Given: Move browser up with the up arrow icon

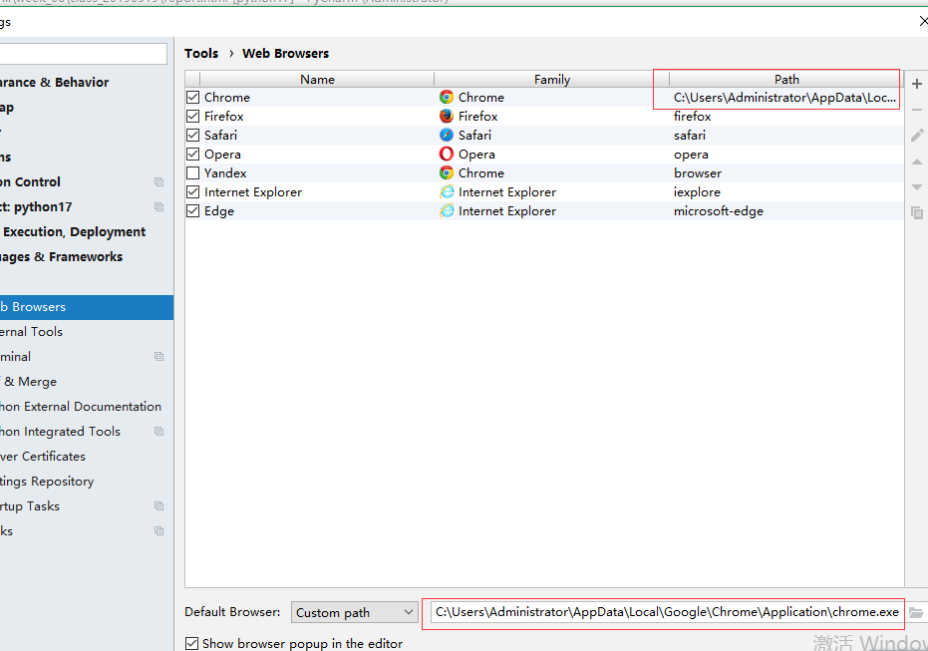Looking at the screenshot, I should pyautogui.click(x=916, y=161).
